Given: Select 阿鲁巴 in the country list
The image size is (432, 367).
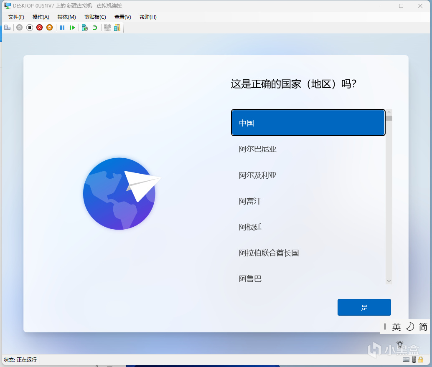Looking at the screenshot, I should pyautogui.click(x=308, y=278).
